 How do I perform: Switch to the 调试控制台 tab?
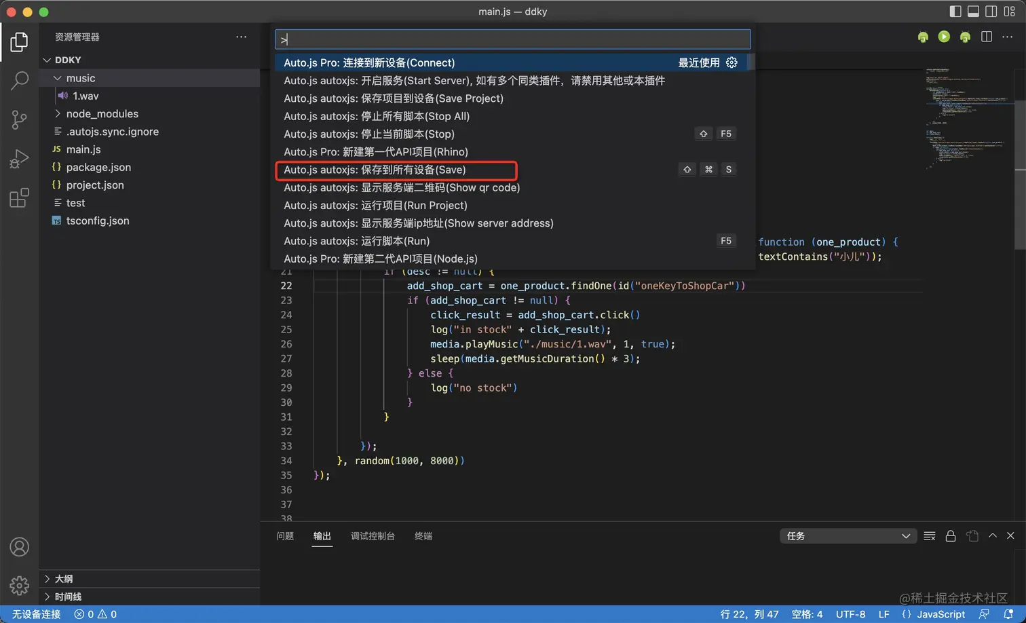coord(373,536)
